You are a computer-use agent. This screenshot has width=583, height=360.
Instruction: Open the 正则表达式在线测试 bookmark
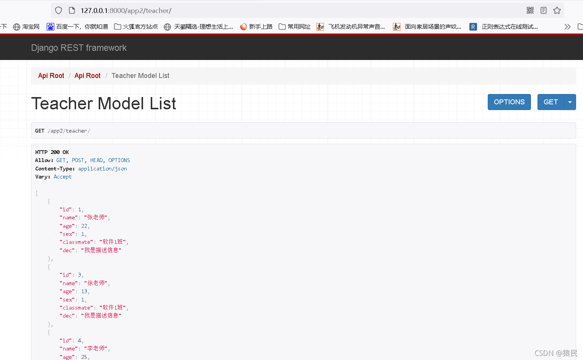(504, 27)
